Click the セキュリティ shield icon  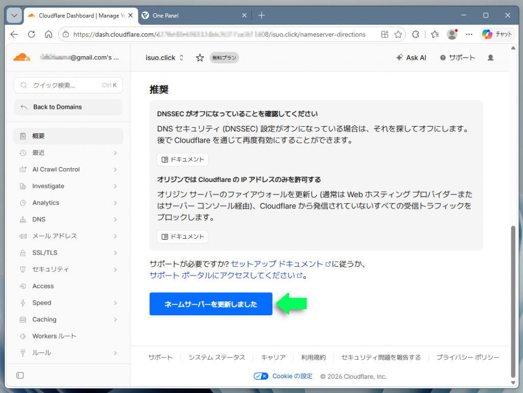pyautogui.click(x=22, y=269)
